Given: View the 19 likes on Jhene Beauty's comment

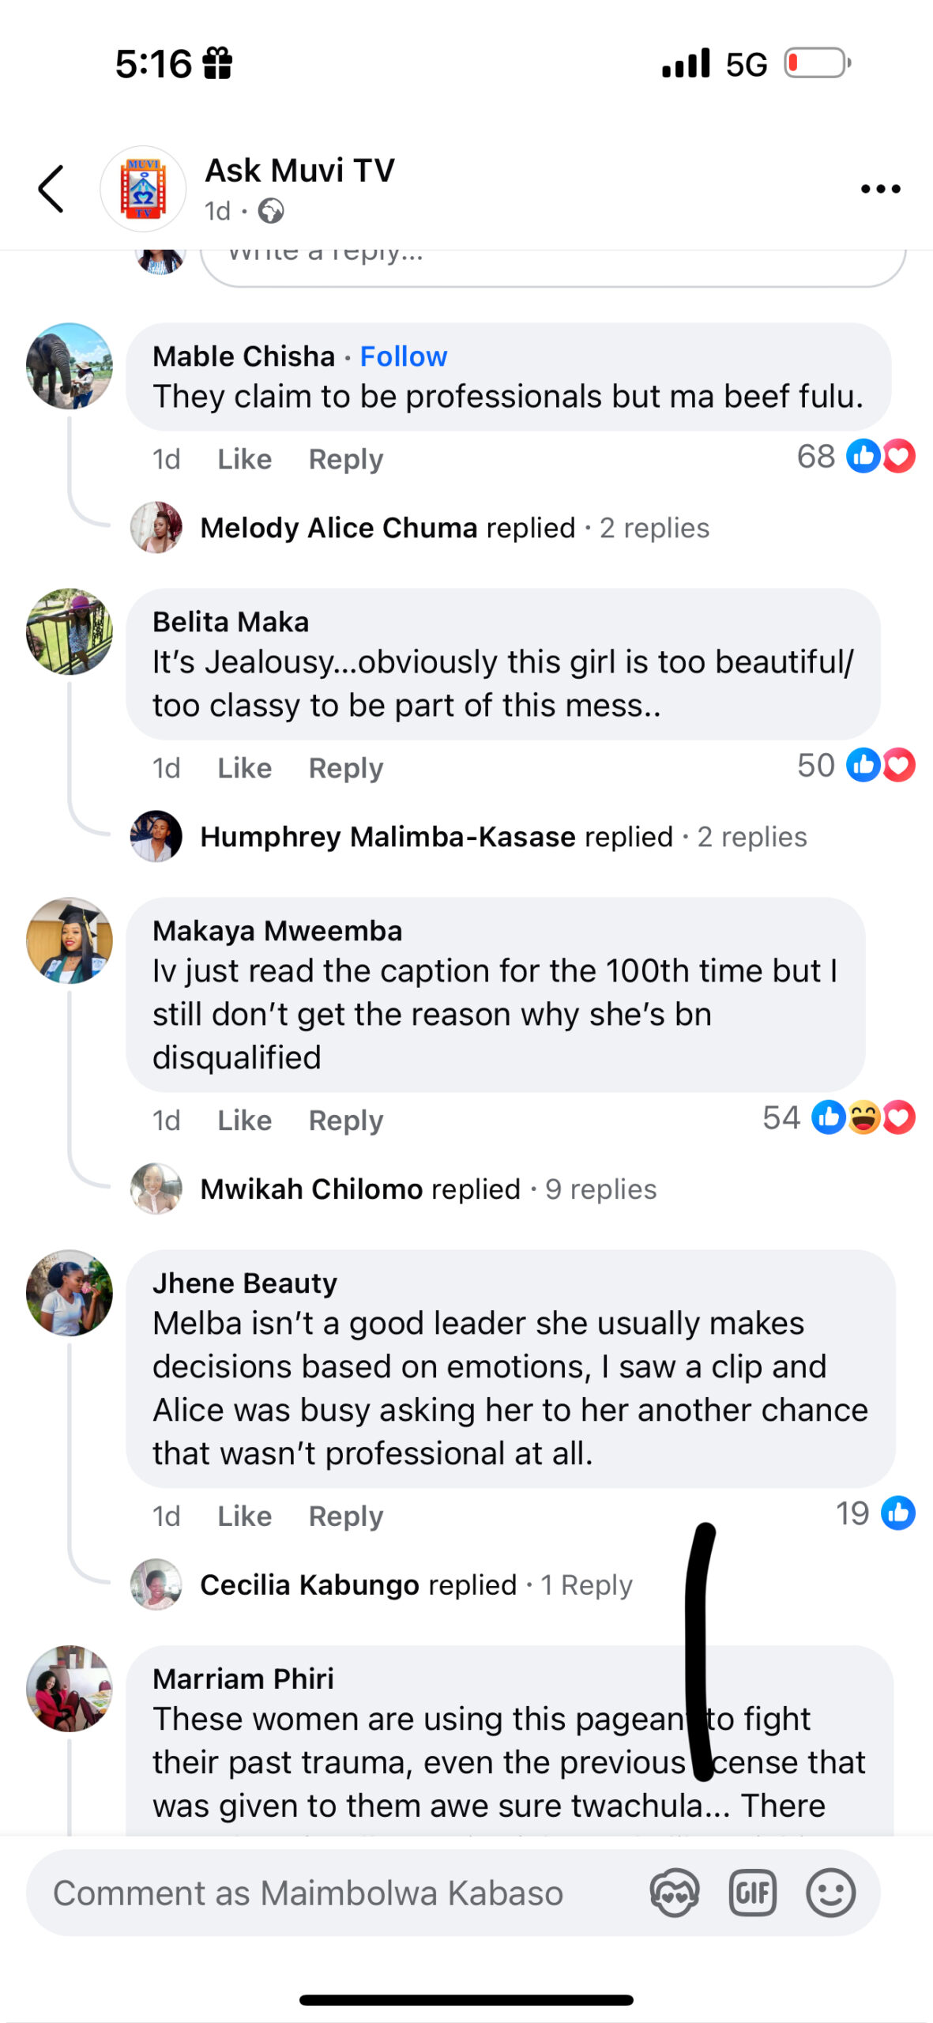Looking at the screenshot, I should (875, 1514).
